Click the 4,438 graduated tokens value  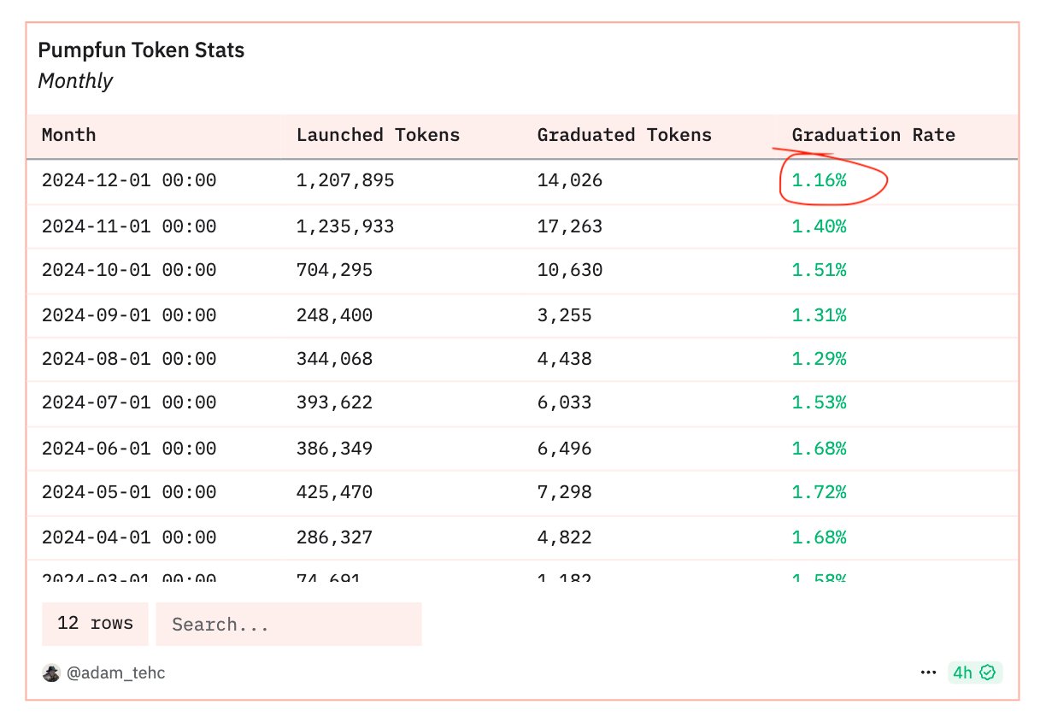pyautogui.click(x=564, y=359)
